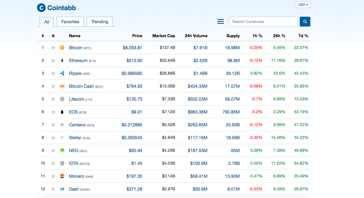Sort by the Price column header

[x=137, y=36]
